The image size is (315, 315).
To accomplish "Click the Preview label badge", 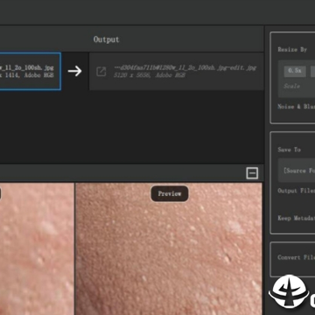I will [x=170, y=193].
